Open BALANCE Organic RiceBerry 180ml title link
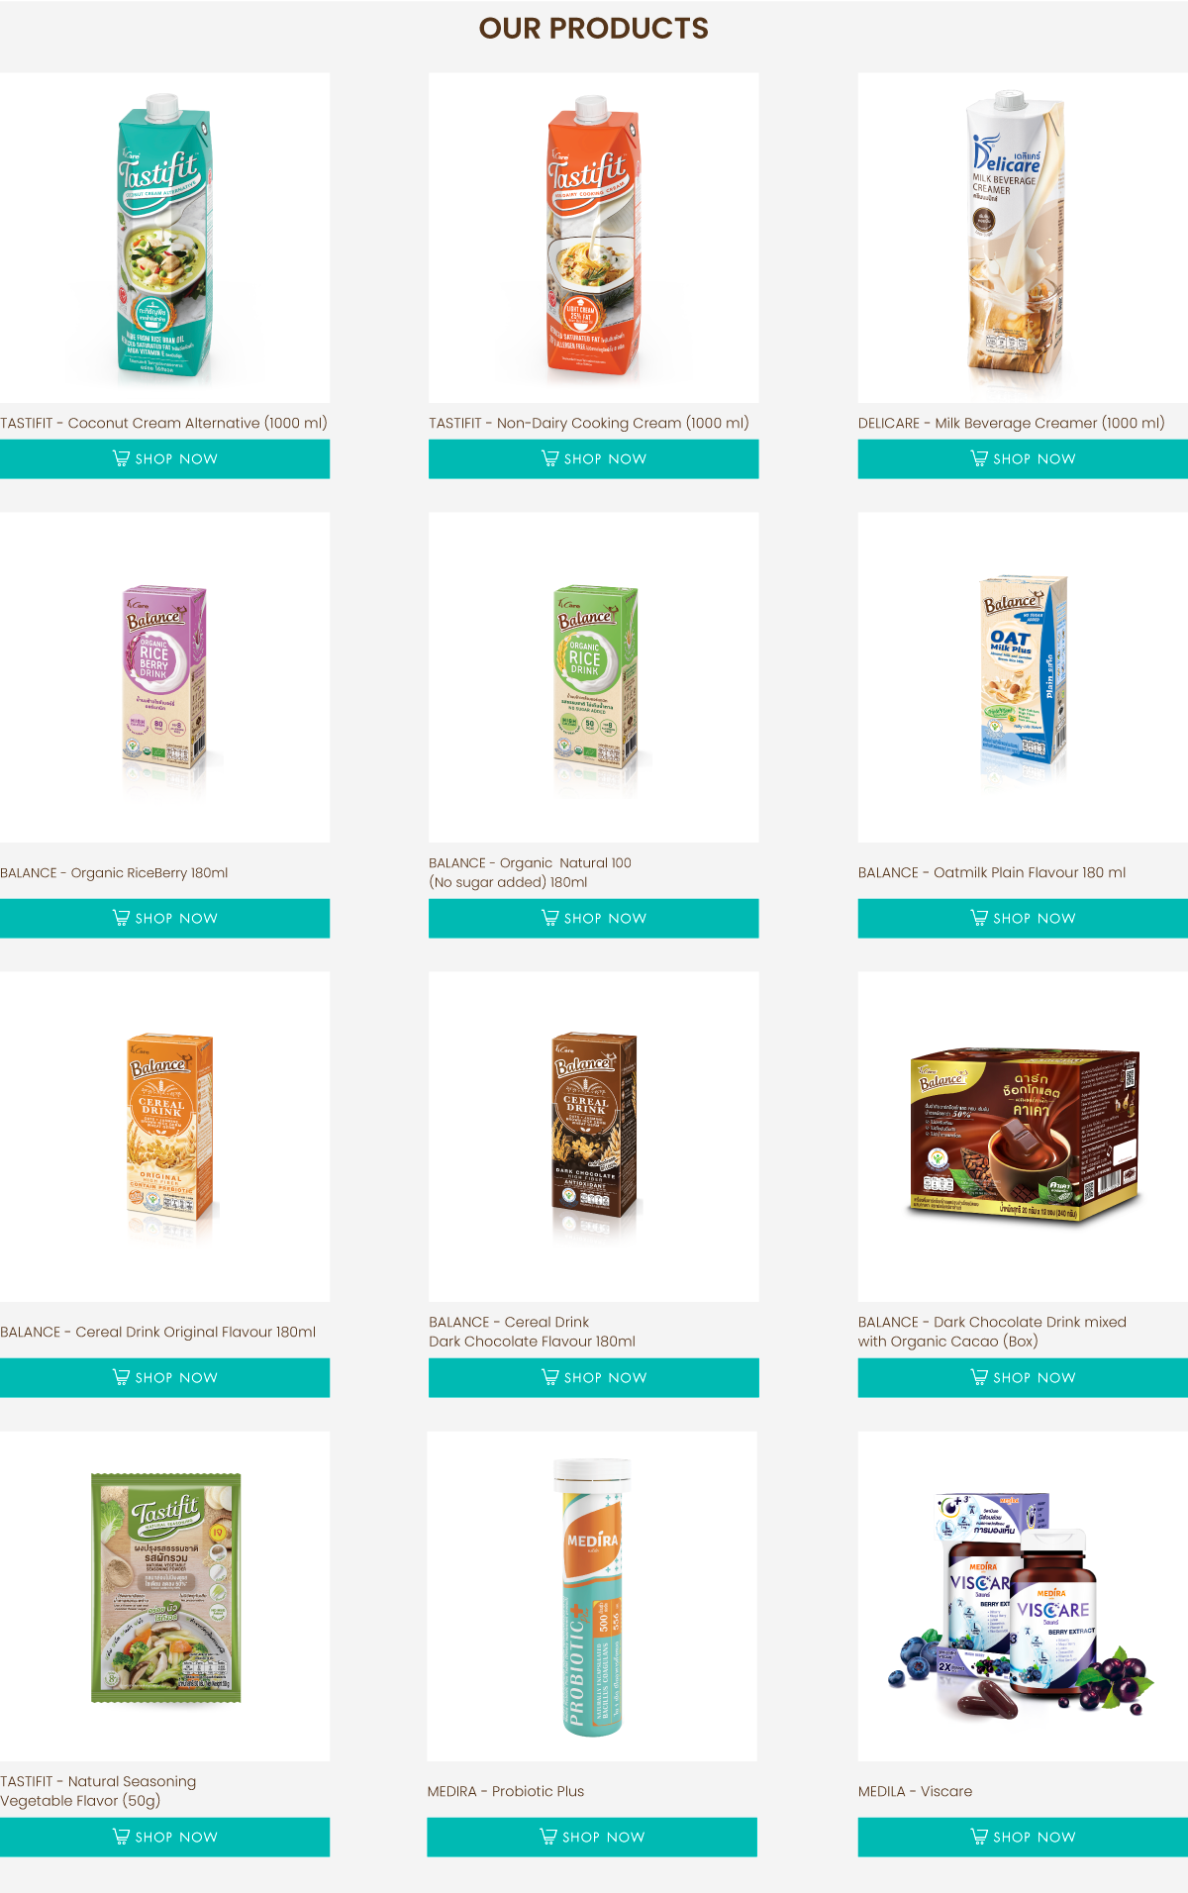Viewport: 1188px width, 1893px height. click(x=114, y=872)
